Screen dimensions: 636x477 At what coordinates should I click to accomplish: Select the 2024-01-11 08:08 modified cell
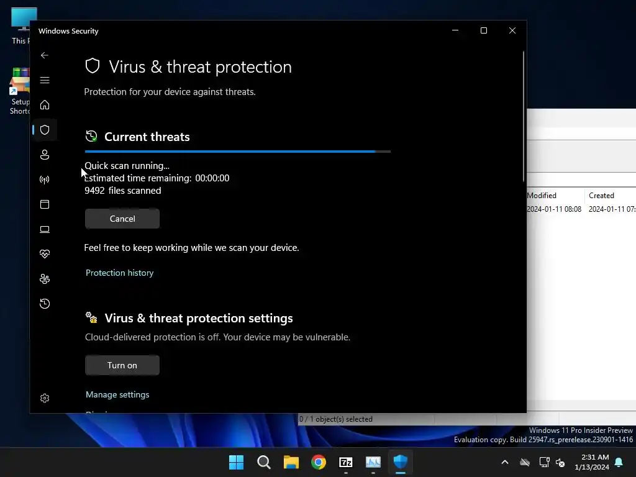(x=554, y=209)
